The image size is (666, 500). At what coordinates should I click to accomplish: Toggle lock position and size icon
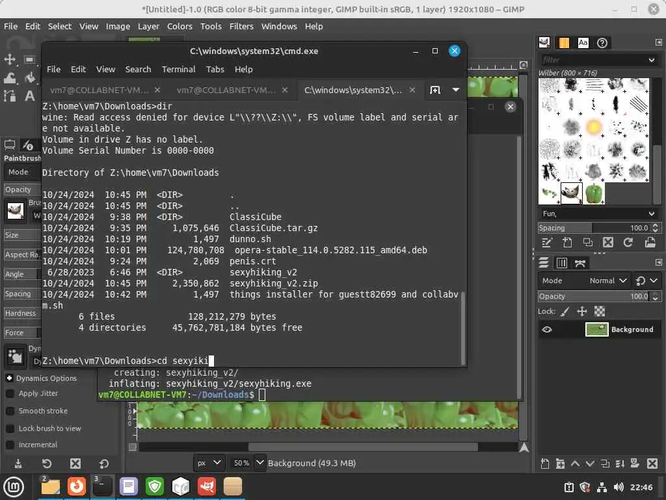(x=582, y=312)
